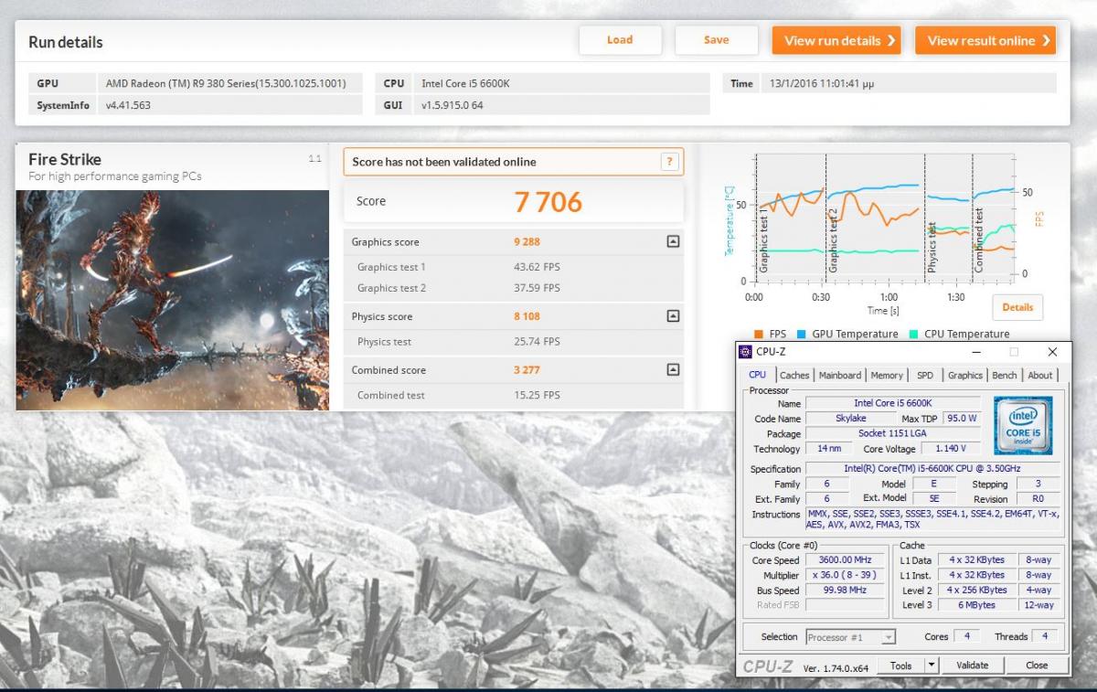
Task: Open the Processor #1 selection dropdown
Action: (851, 637)
